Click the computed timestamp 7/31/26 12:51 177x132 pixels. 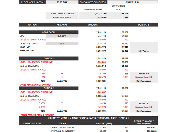tap(132, 2)
